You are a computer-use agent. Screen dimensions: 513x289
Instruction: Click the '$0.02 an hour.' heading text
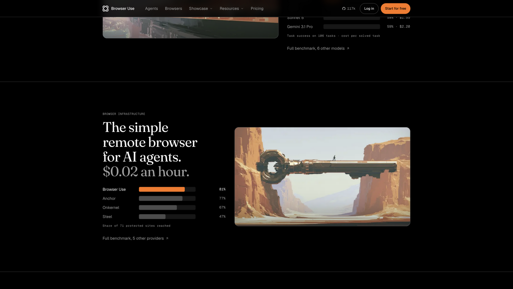click(x=146, y=172)
